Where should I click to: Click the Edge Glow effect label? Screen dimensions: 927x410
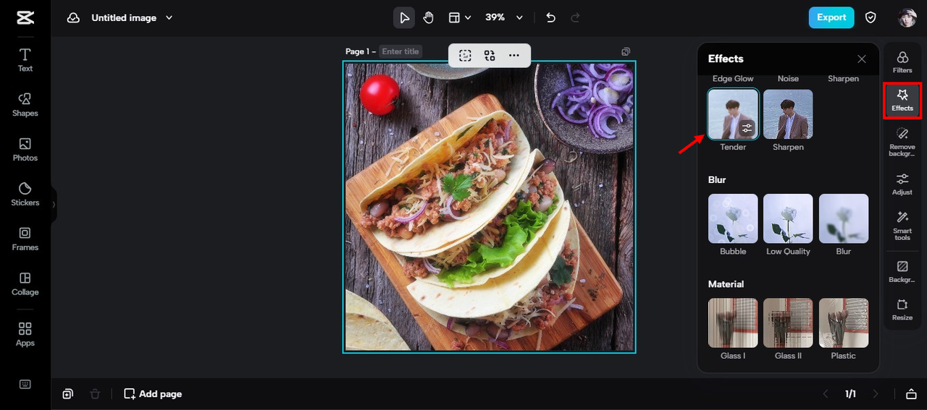(733, 79)
